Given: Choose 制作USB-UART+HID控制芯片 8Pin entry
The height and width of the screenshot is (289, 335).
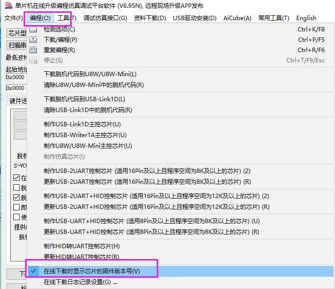Looking at the screenshot, I should click(180, 221).
